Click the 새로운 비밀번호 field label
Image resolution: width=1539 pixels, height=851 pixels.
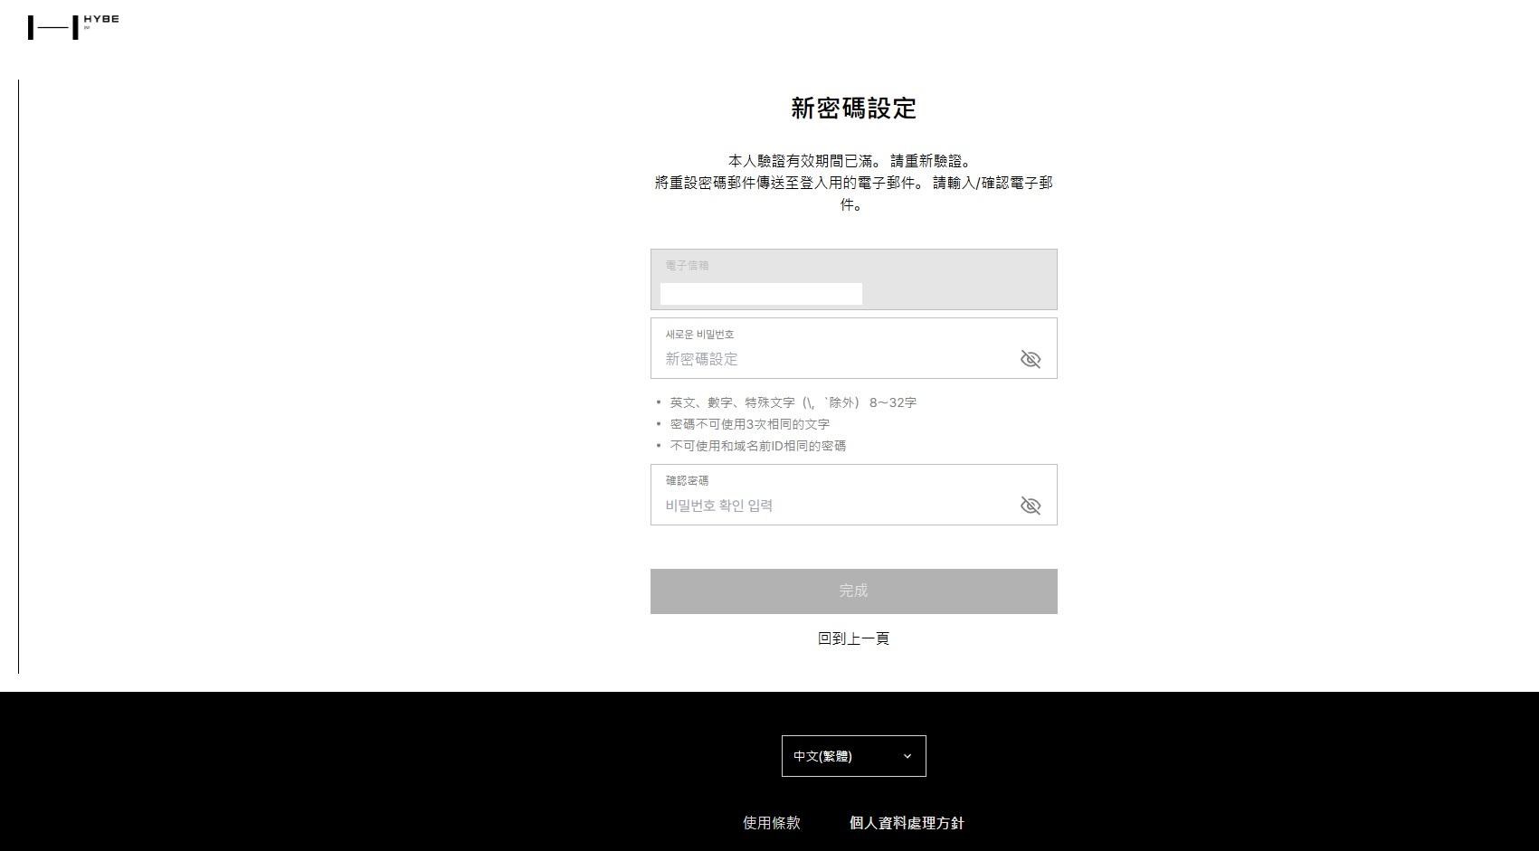click(x=699, y=335)
